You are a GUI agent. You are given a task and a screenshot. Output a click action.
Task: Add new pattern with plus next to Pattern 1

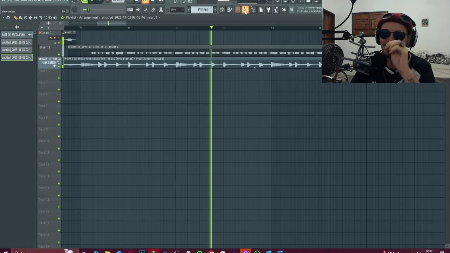215,9
